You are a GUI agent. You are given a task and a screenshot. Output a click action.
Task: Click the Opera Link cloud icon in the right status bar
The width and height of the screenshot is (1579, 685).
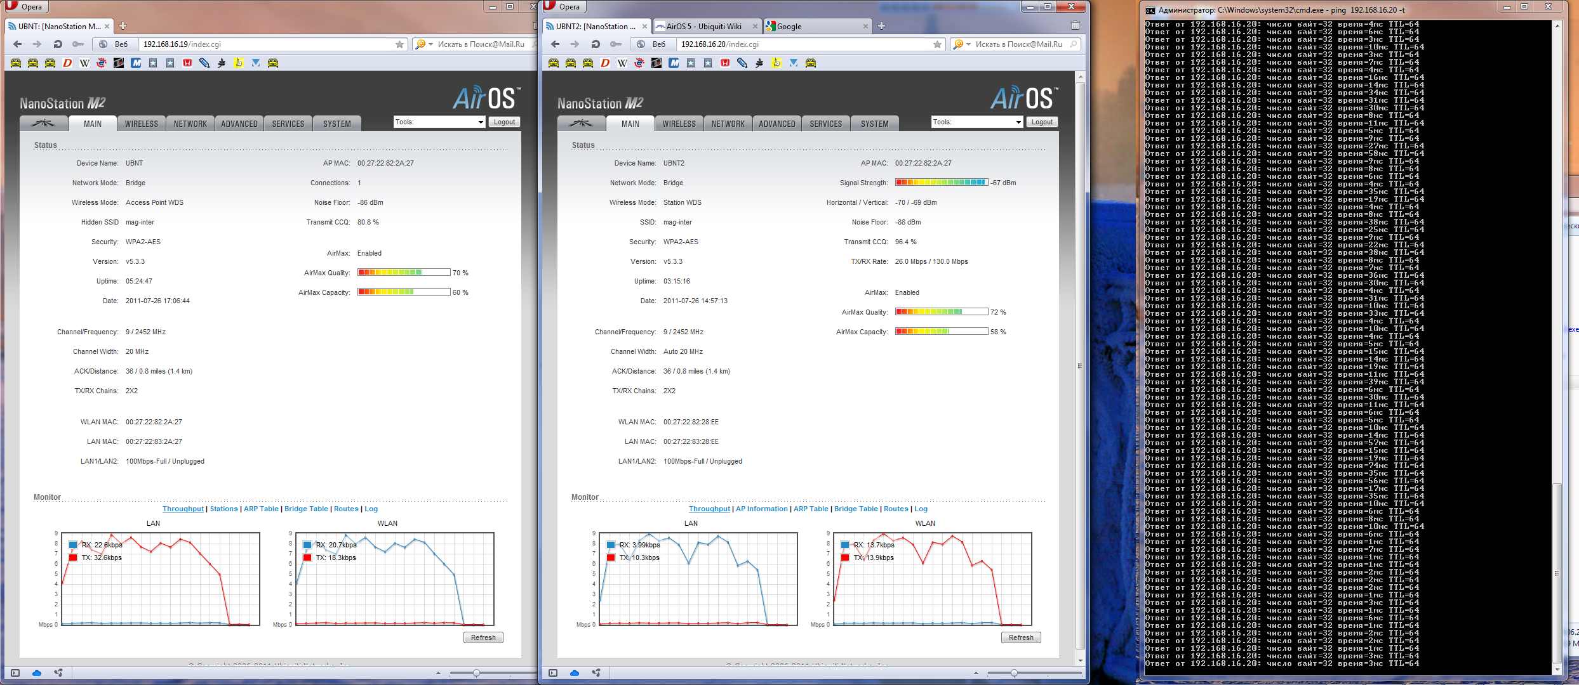point(575,673)
